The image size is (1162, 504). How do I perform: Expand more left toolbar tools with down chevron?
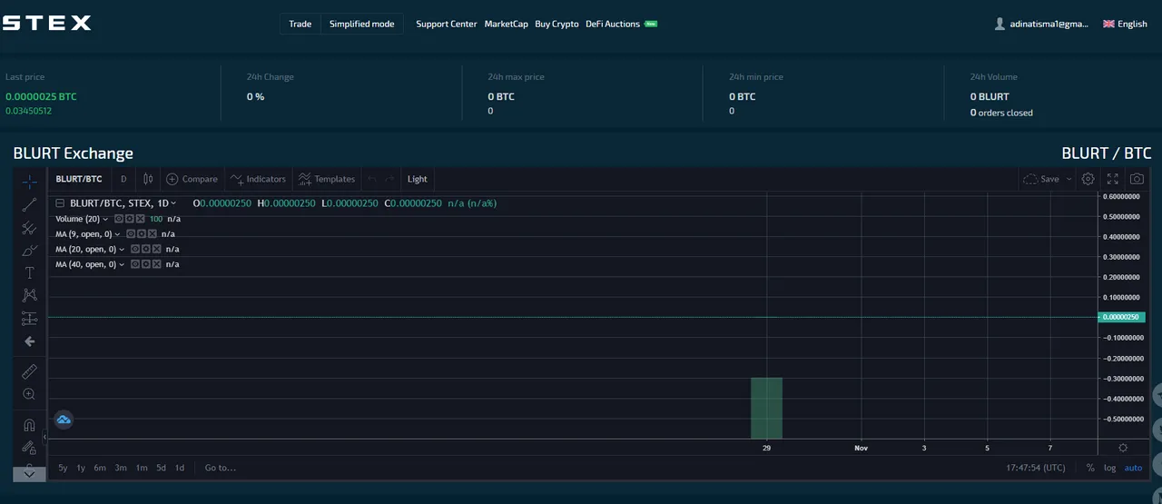29,474
